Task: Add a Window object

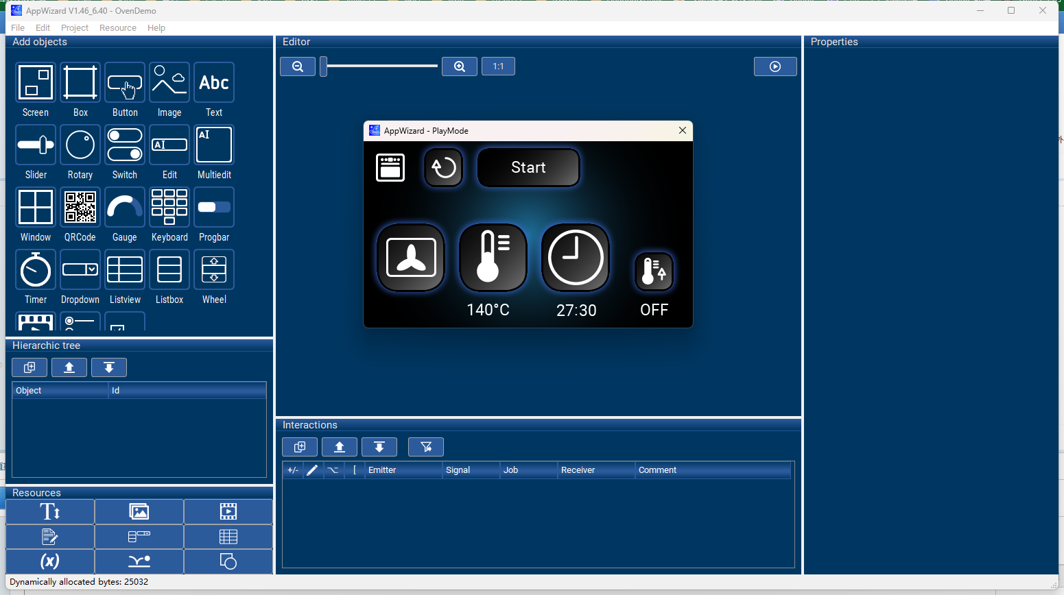Action: [36, 207]
